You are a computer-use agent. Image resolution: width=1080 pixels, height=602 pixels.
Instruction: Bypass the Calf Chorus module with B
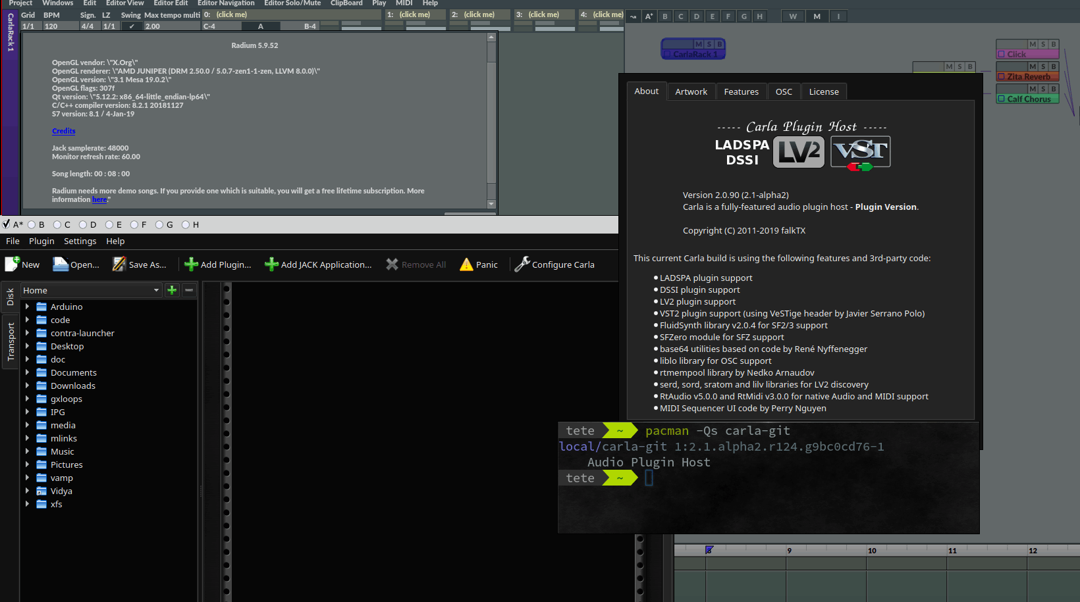click(1054, 89)
